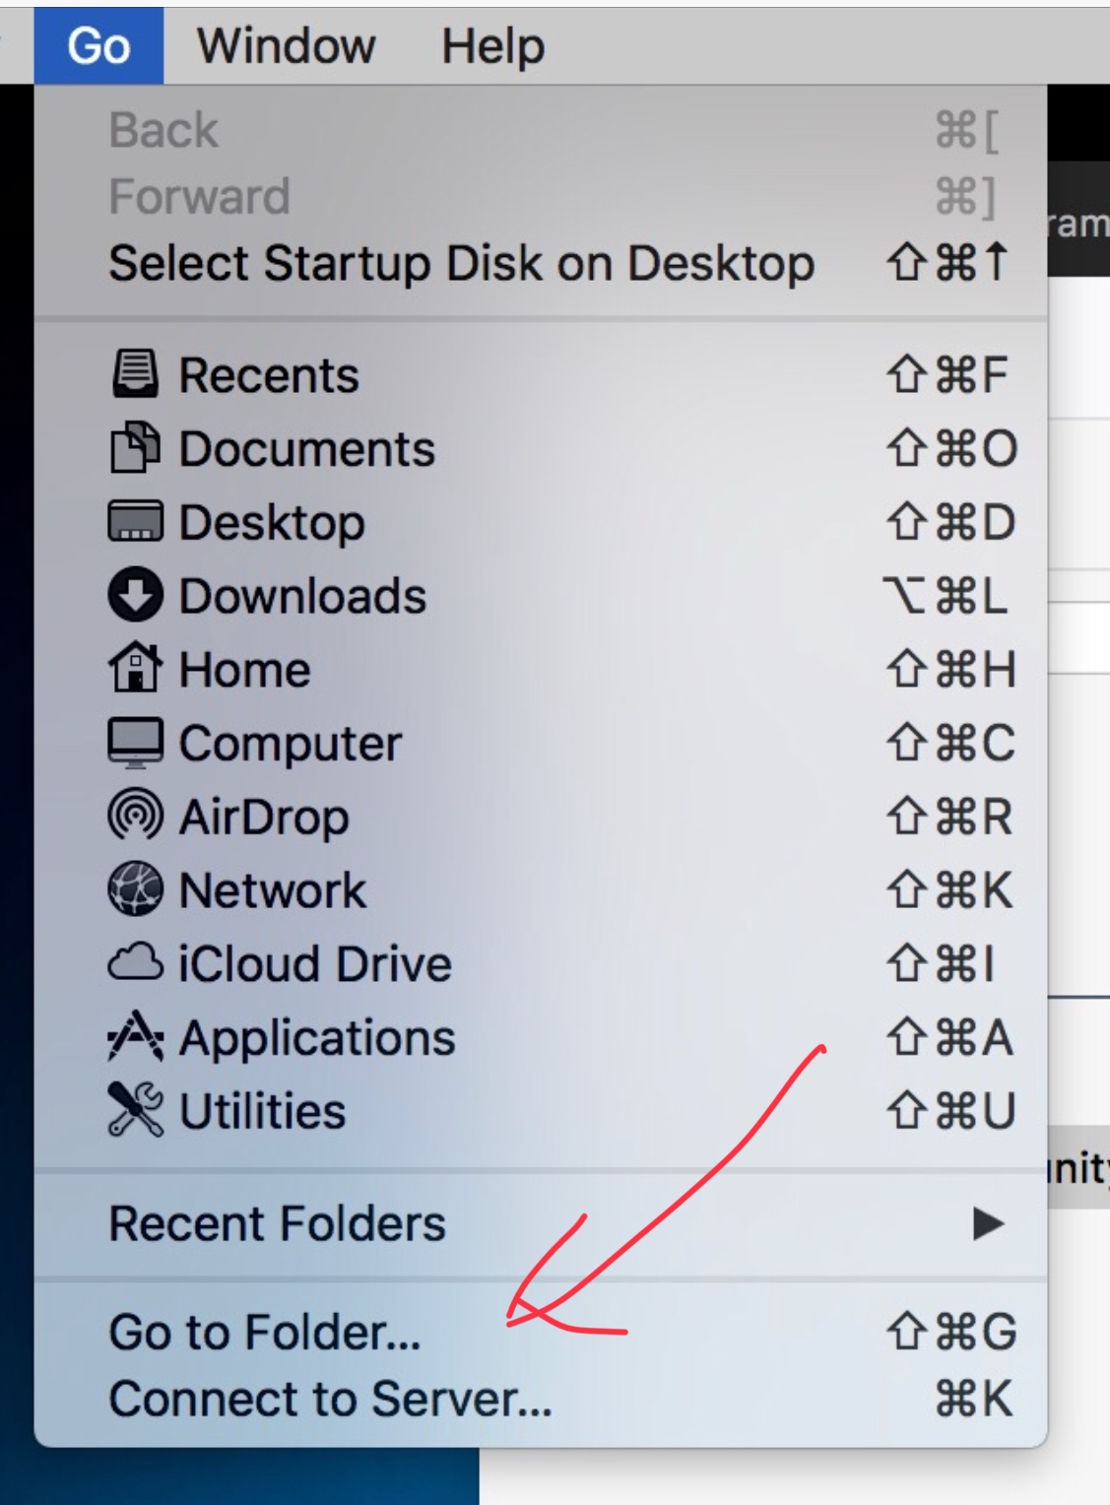Click the Documents folder icon
Viewport: 1110px width, 1505px height.
(135, 448)
